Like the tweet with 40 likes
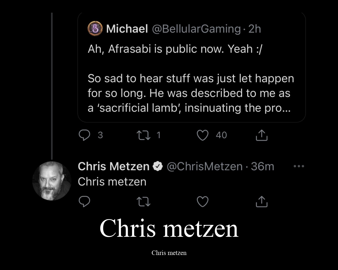 [203, 135]
